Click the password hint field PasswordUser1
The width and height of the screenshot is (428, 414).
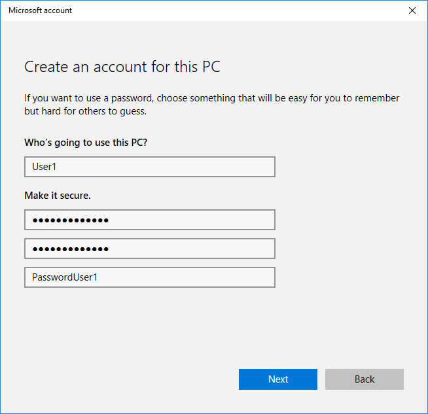(x=150, y=277)
